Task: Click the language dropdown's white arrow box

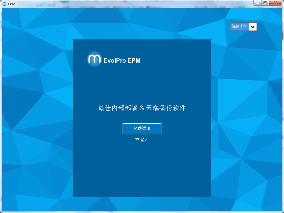Action: point(252,27)
